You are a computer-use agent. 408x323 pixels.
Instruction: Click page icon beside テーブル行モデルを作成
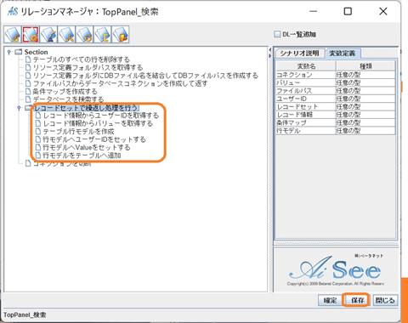[x=38, y=131]
